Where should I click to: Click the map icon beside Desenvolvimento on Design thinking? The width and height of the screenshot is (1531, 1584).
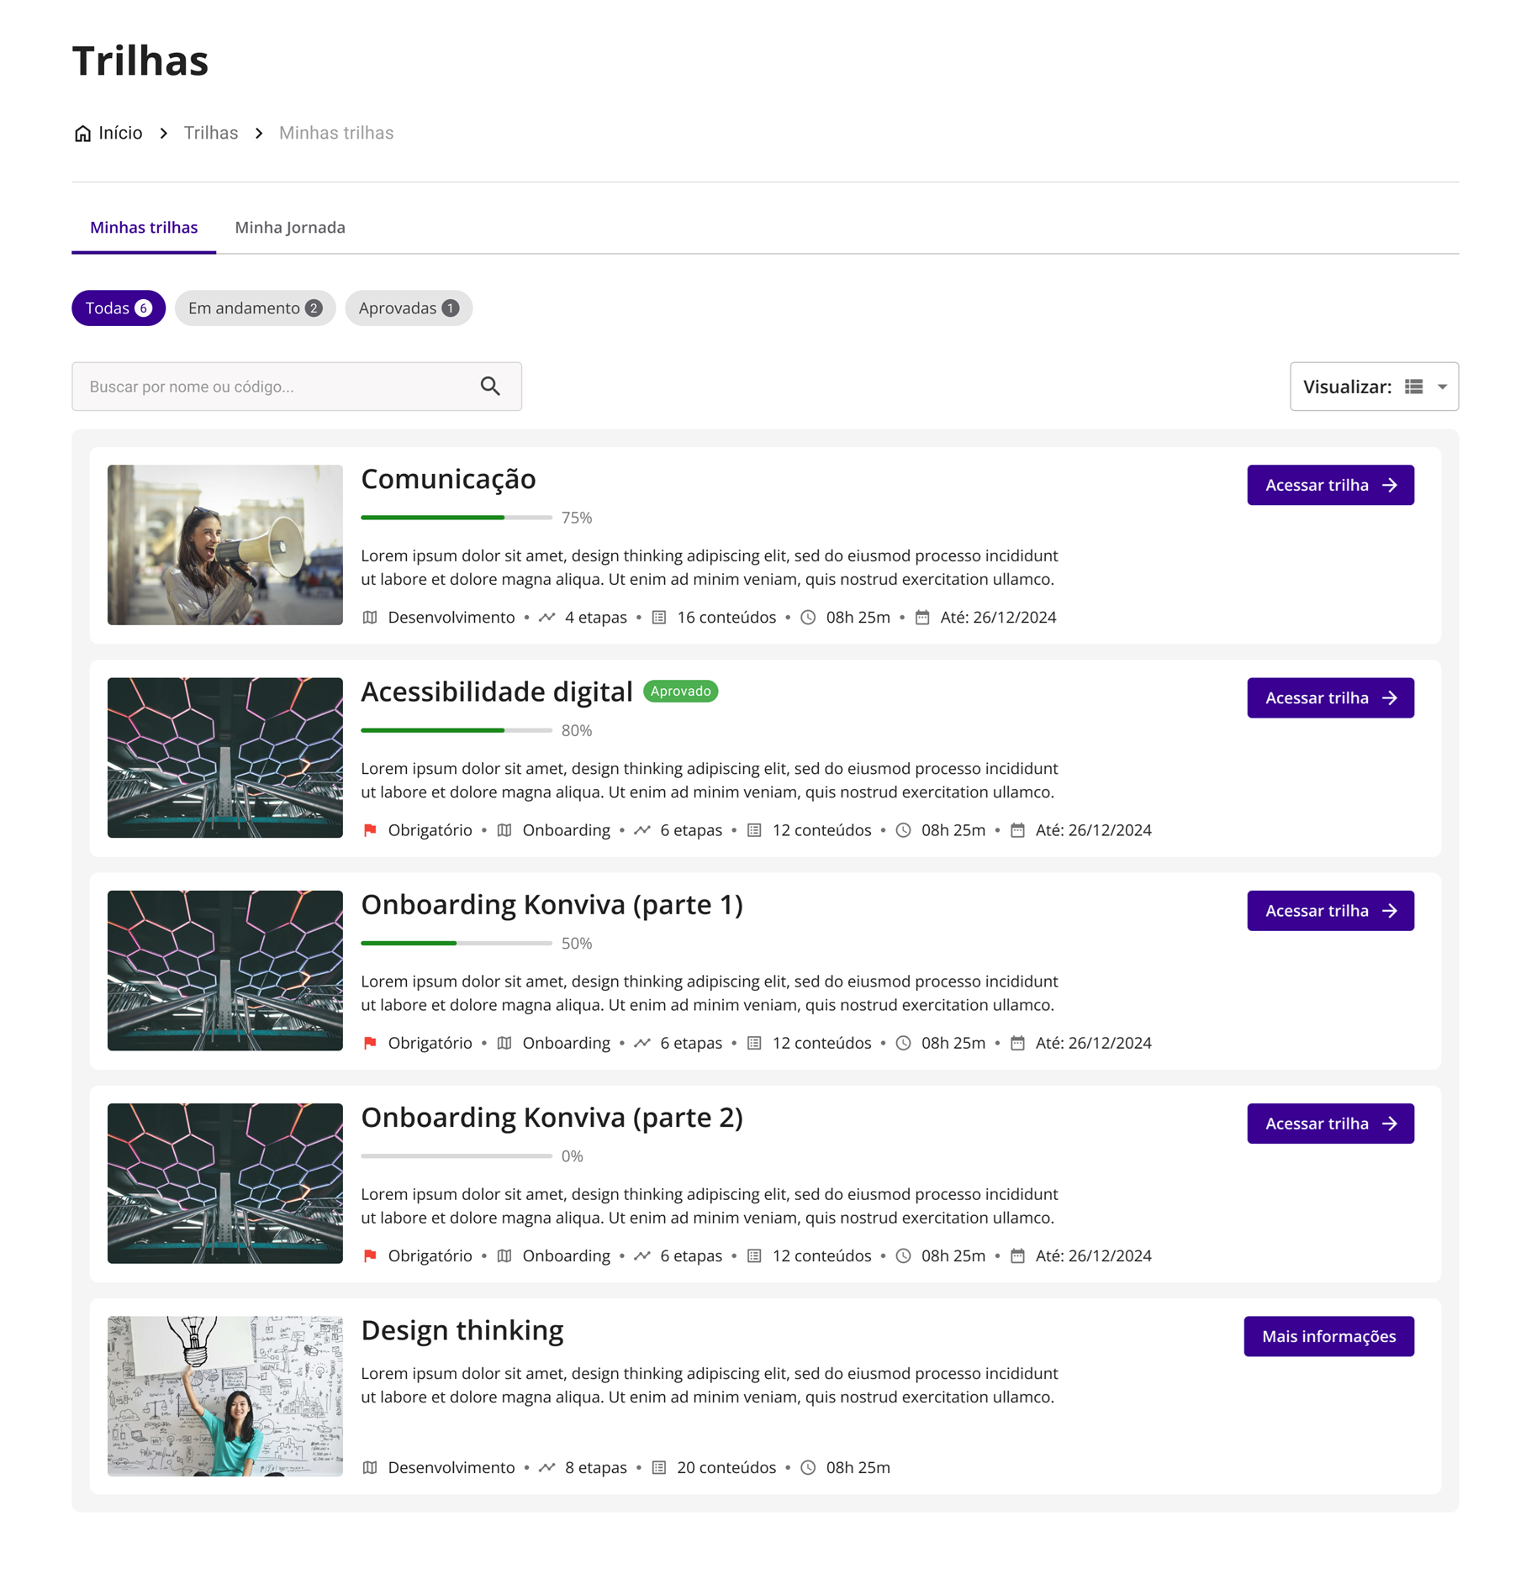(x=369, y=1467)
